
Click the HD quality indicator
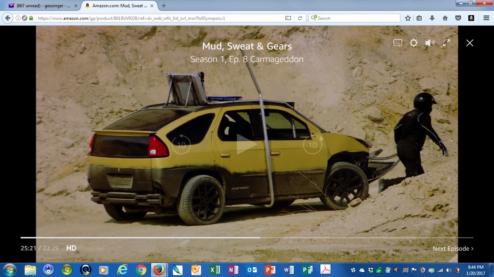click(71, 248)
